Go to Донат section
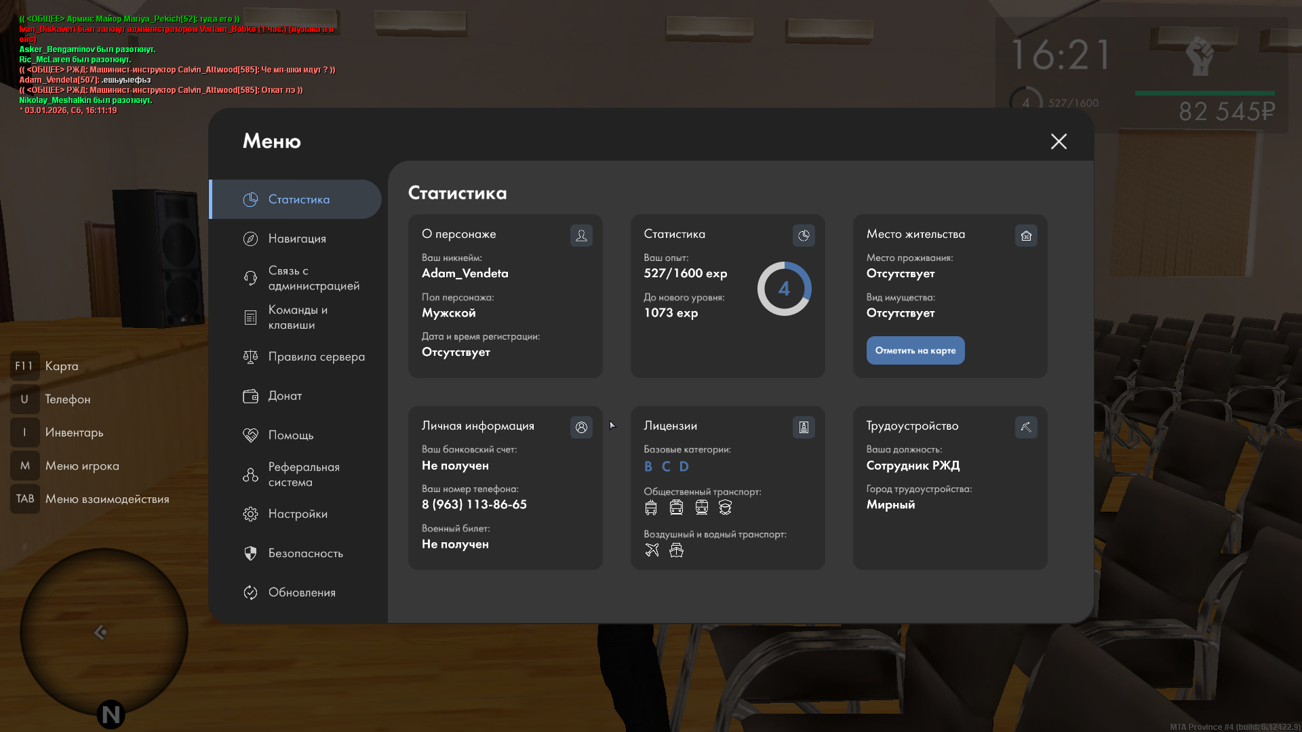 coord(285,396)
